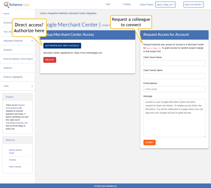Screen dimensions: 211x188
Task: Open Schema Highlighter in sidebar
Action: click(x=18, y=77)
